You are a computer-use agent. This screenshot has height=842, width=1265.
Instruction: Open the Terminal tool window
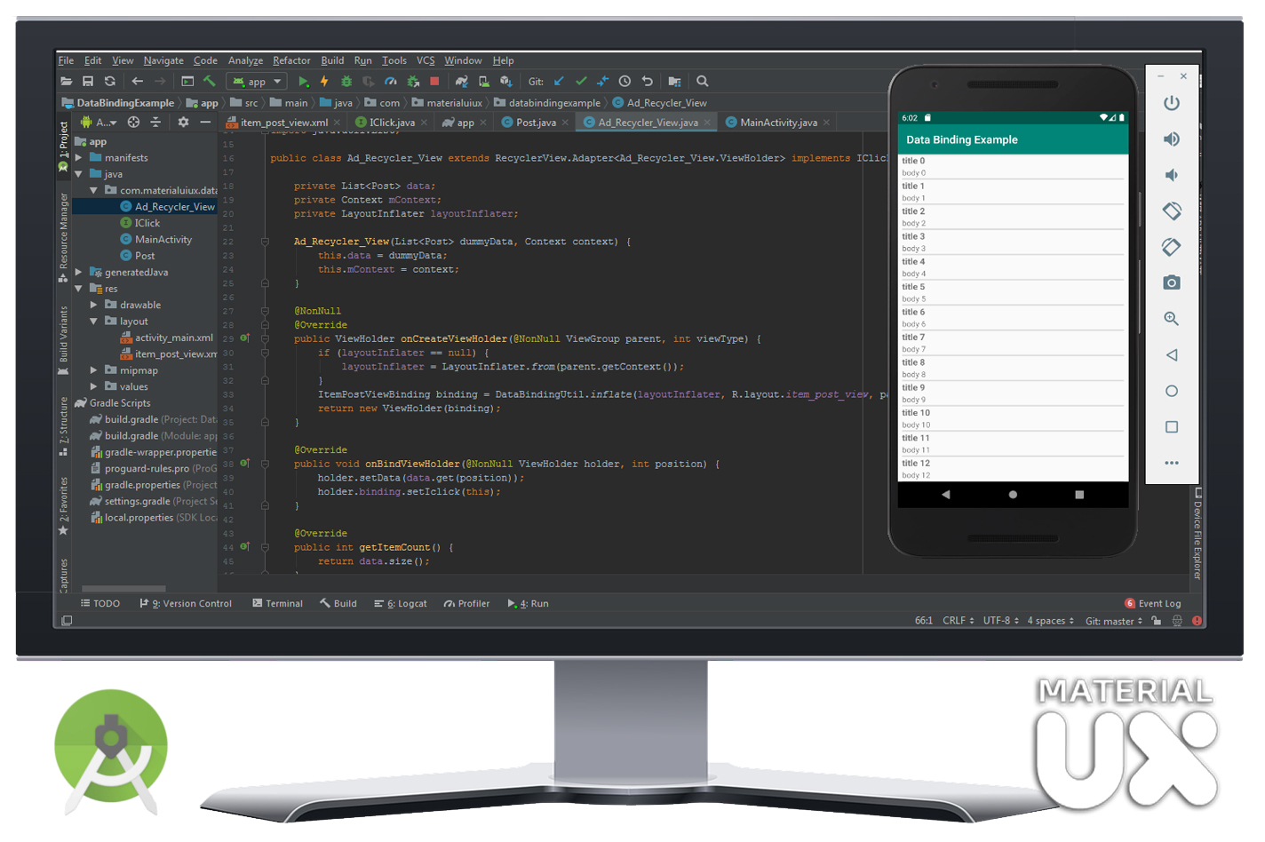click(x=277, y=604)
